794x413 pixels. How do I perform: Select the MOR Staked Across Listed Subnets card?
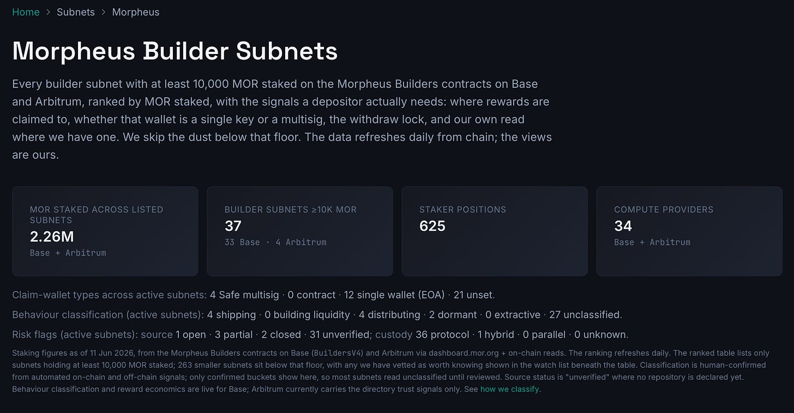pyautogui.click(x=105, y=231)
